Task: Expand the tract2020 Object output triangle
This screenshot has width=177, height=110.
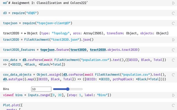Action: pos(25,33)
